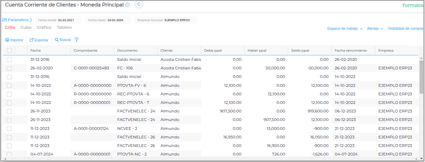Image resolution: width=425 pixels, height=162 pixels.
Task: Sort by the Fecha vencimiento column header
Action: pyautogui.click(x=351, y=50)
